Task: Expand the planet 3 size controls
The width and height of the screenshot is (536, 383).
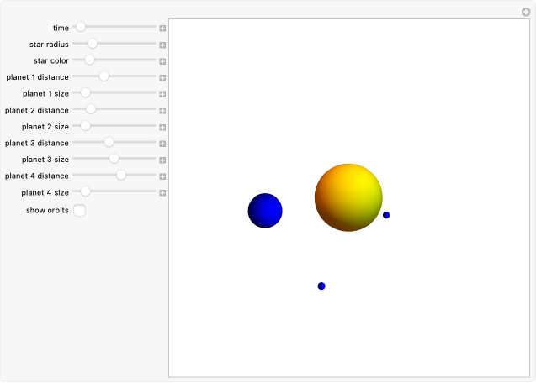Action: [x=162, y=160]
